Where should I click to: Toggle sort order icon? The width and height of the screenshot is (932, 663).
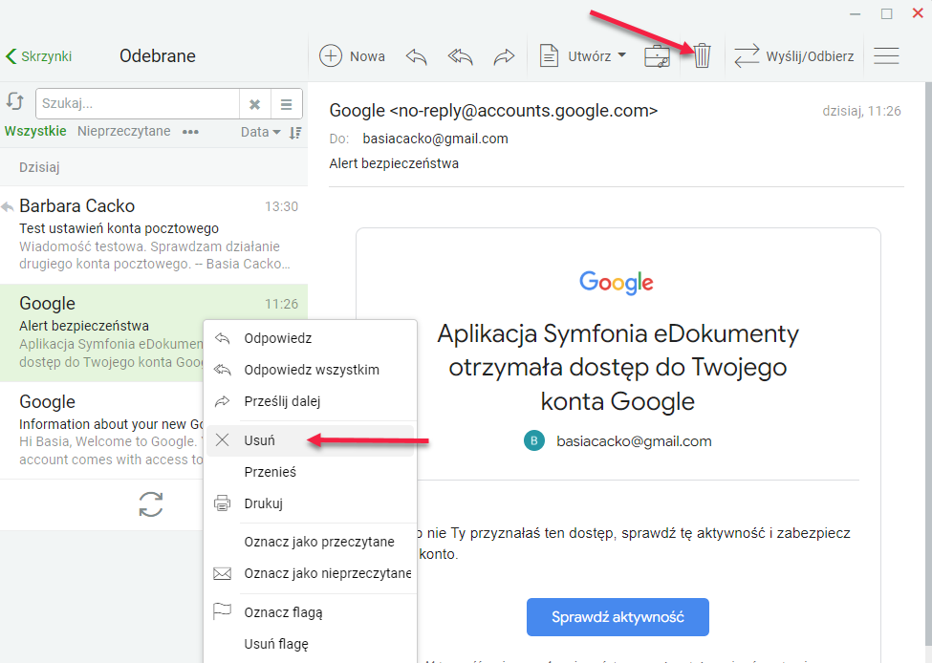[x=295, y=133]
